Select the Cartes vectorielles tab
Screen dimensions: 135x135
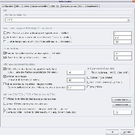[x=40, y=6]
